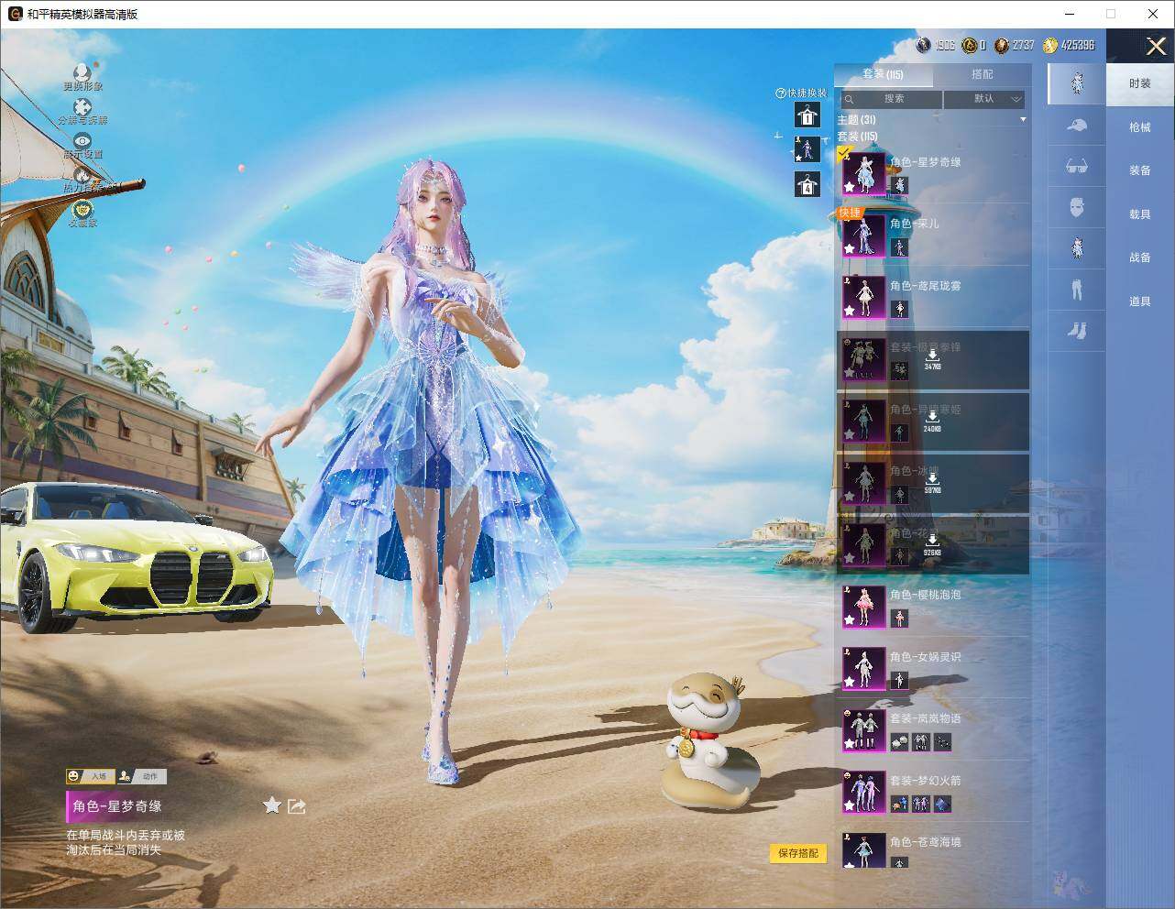1175x909 pixels.
Task: Click the gold coin icon showing 425396
Action: [1050, 45]
